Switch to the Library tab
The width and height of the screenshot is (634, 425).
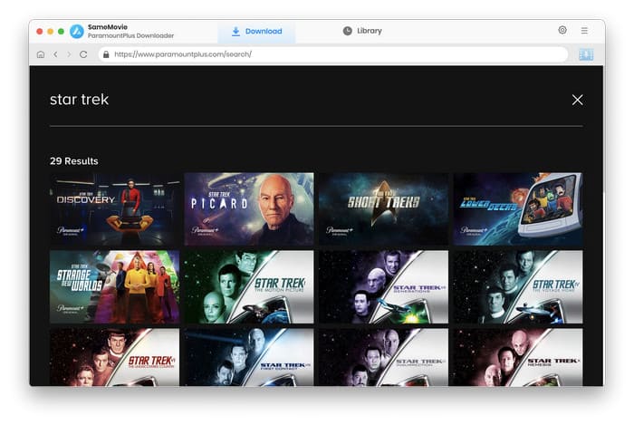pyautogui.click(x=362, y=31)
